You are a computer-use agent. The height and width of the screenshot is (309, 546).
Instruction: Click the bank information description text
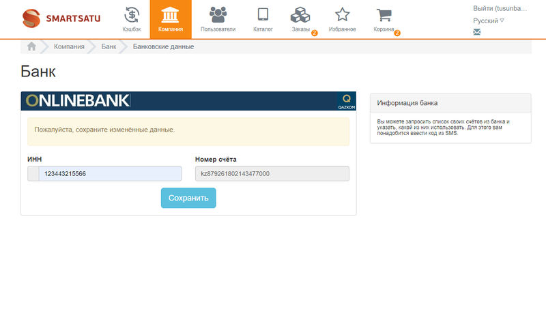coord(443,128)
